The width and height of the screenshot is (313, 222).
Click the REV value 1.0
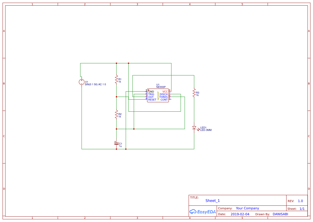[300, 201]
